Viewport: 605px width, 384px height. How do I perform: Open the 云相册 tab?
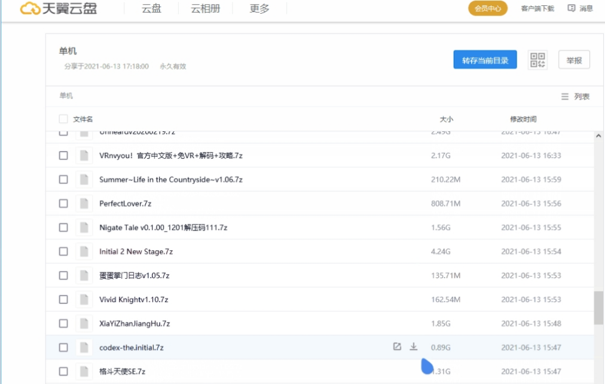[x=205, y=9]
